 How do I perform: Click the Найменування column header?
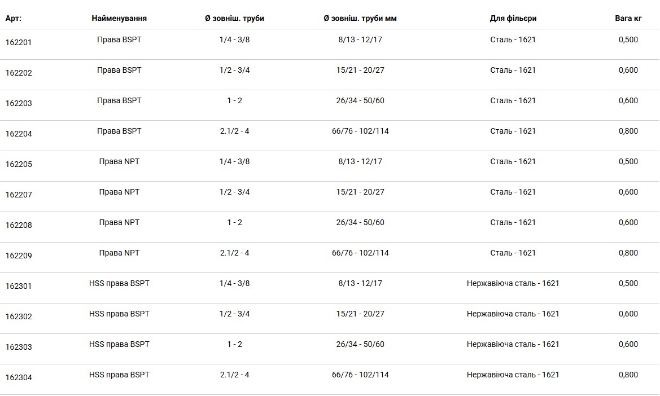tap(119, 19)
